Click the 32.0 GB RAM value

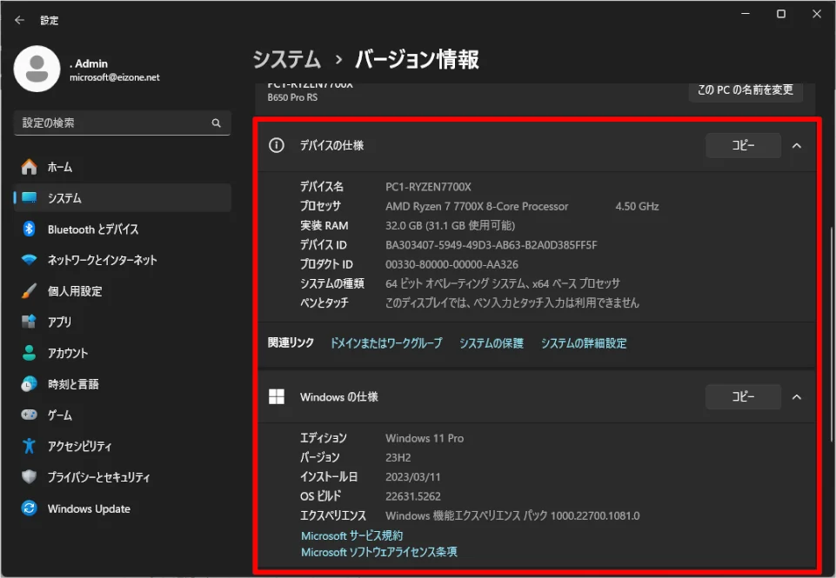pos(450,226)
